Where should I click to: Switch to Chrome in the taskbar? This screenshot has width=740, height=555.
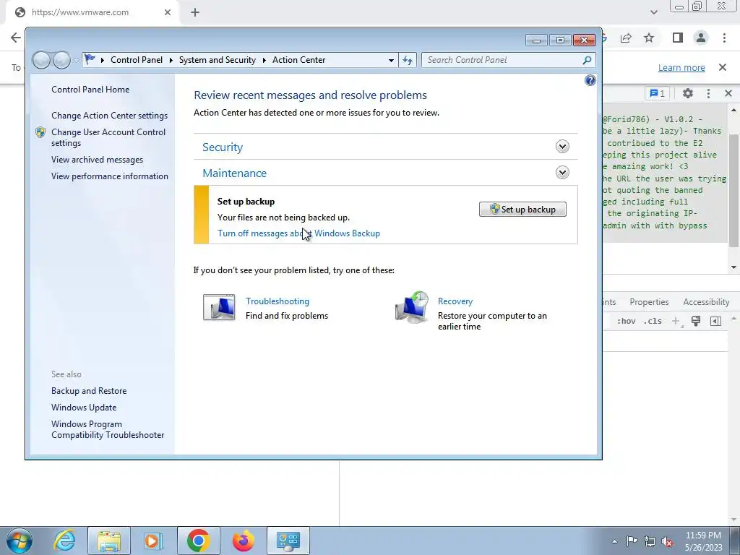pyautogui.click(x=198, y=541)
